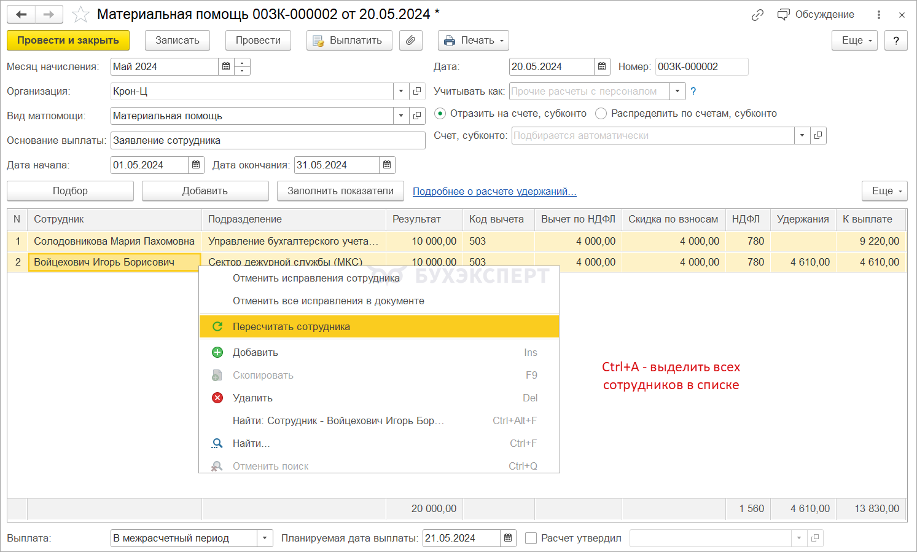Enable the Расчет утвердил checkbox
The image size is (917, 552).
pyautogui.click(x=531, y=538)
